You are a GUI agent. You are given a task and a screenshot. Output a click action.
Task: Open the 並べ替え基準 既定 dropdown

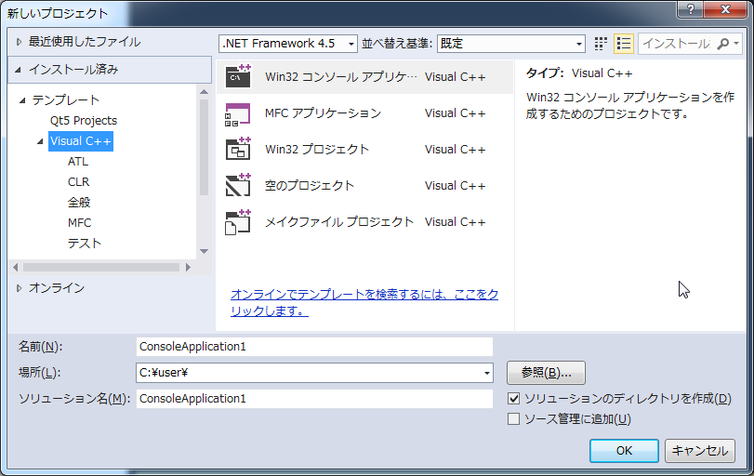coord(511,44)
